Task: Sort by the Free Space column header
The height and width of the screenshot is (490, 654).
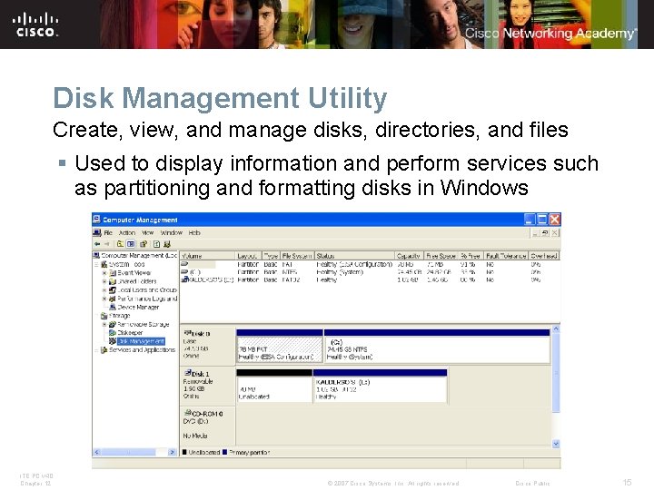Action: tap(441, 256)
